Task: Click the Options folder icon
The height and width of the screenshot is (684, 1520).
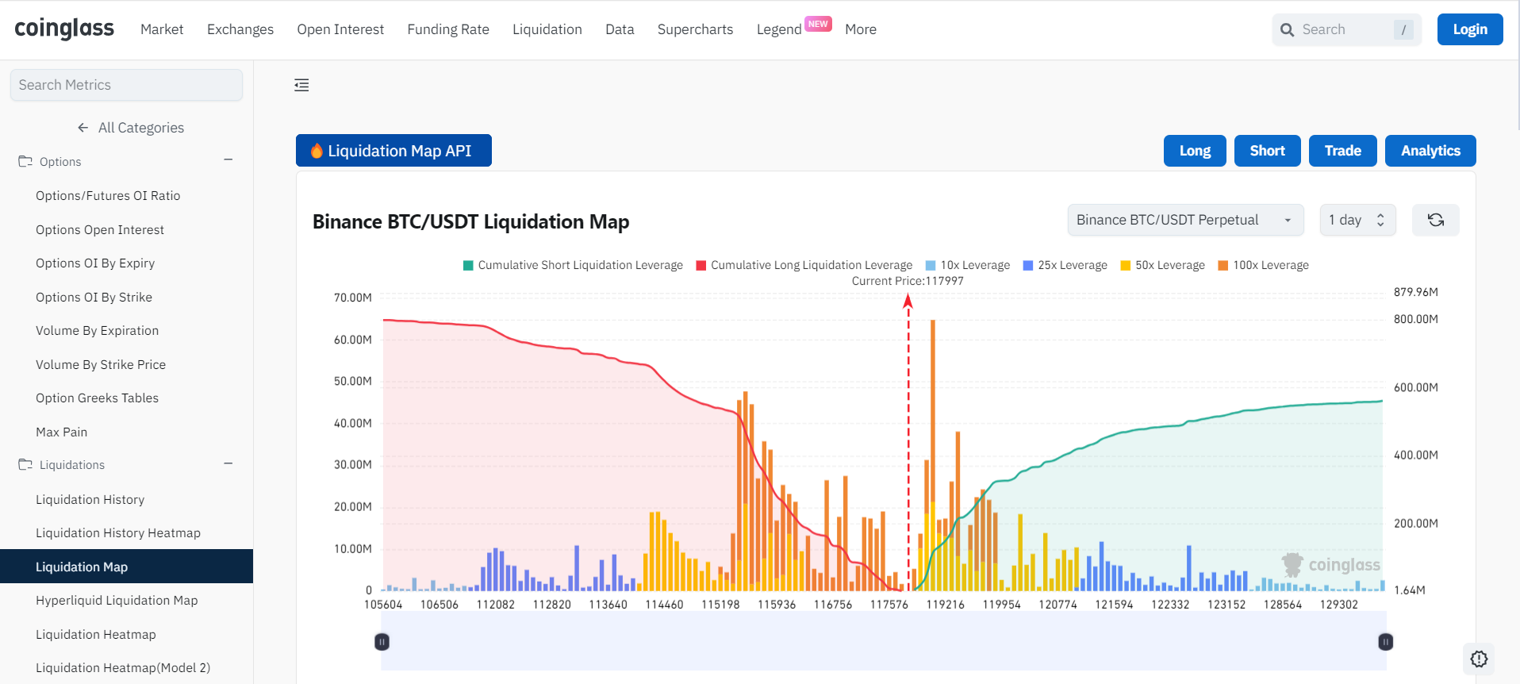Action: pyautogui.click(x=25, y=161)
